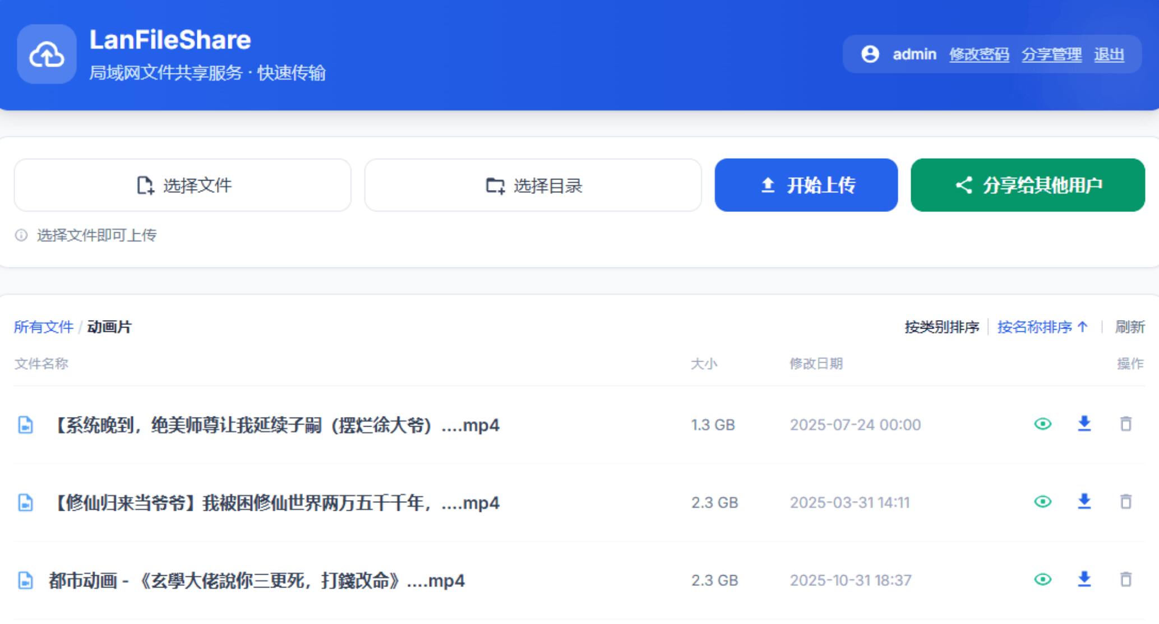The width and height of the screenshot is (1159, 624).
Task: Click the admin user avatar icon
Action: click(x=870, y=54)
